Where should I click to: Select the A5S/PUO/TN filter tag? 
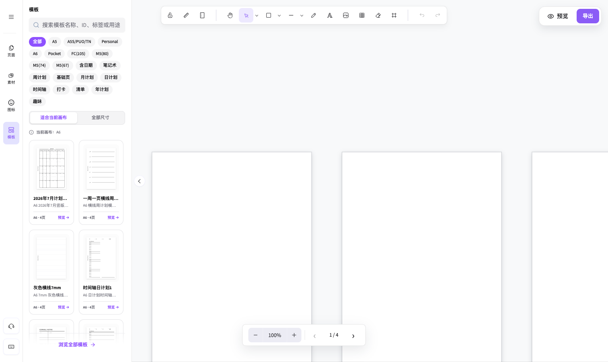tap(79, 41)
